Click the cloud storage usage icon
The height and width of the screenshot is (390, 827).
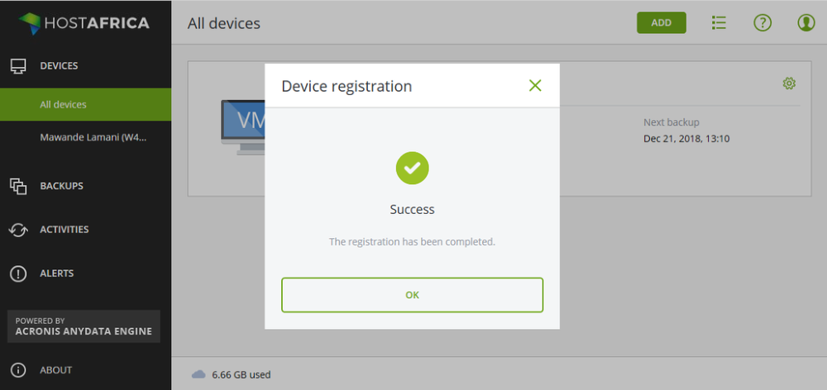click(x=198, y=374)
